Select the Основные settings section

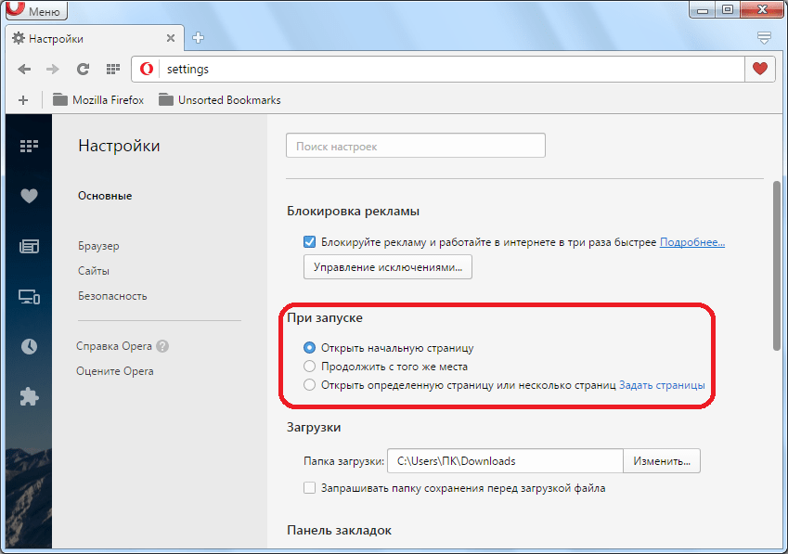tap(105, 196)
